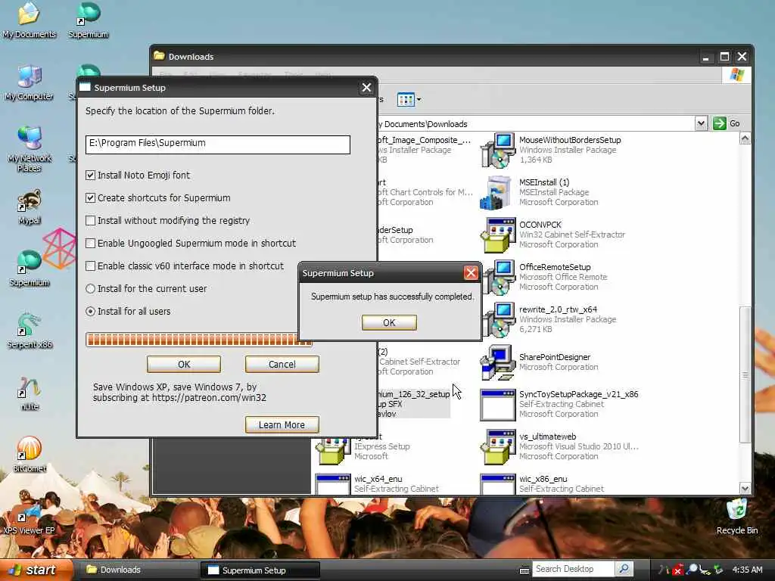Click the SharePointDesigner file name
The width and height of the screenshot is (775, 581).
[x=555, y=357]
